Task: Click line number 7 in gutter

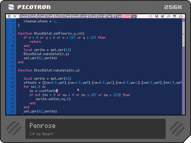Action: coord(13,34)
